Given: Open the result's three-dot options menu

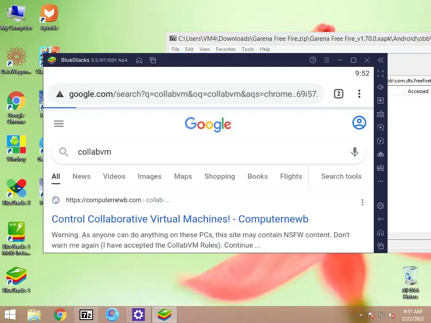Looking at the screenshot, I should [362, 202].
